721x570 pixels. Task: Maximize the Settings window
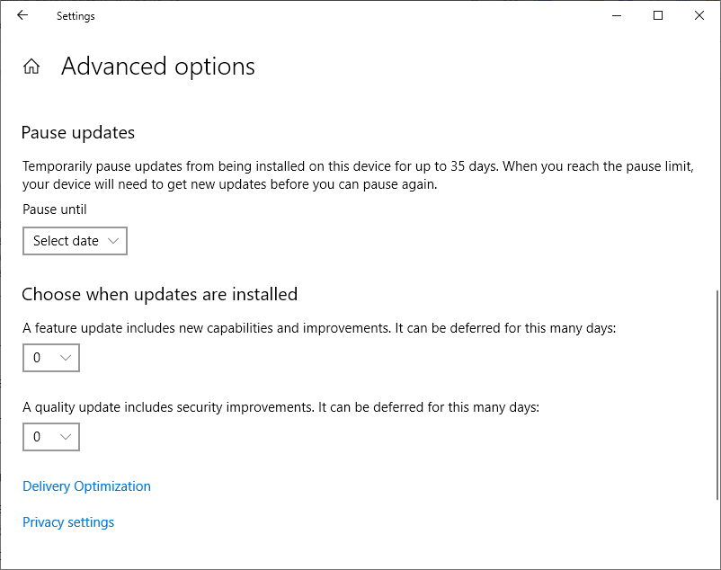tap(658, 15)
